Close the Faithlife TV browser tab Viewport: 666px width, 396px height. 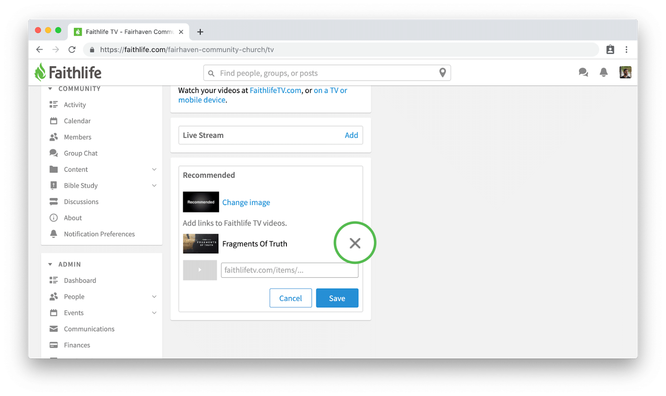tap(181, 32)
